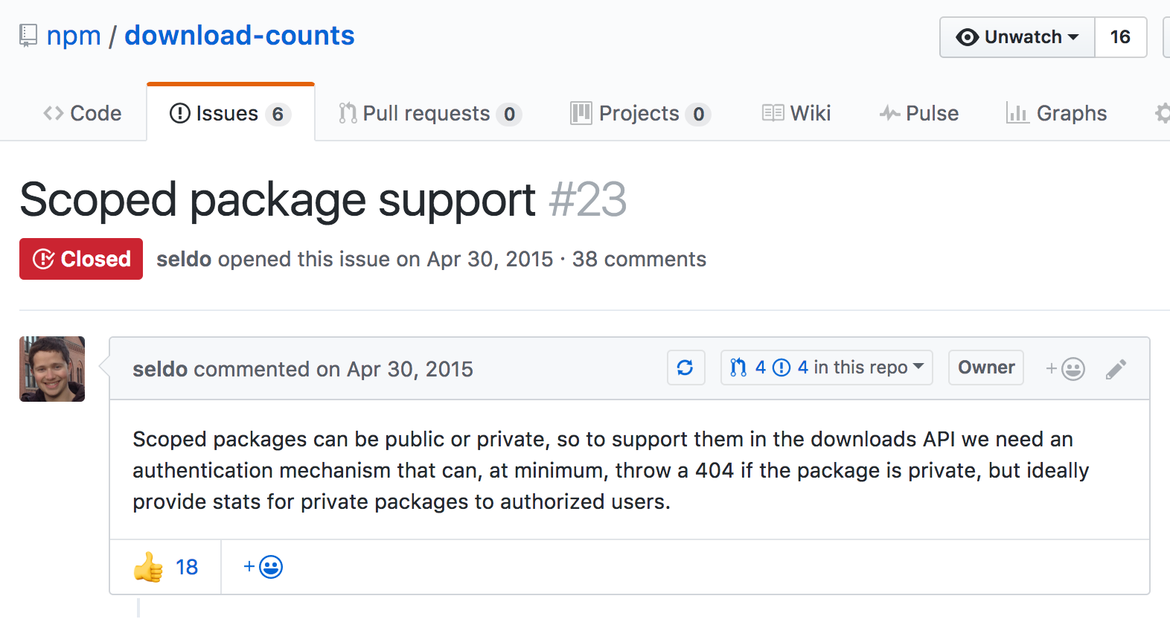Click the issue title Scoped package support
This screenshot has height=619, width=1170.
pyautogui.click(x=278, y=199)
